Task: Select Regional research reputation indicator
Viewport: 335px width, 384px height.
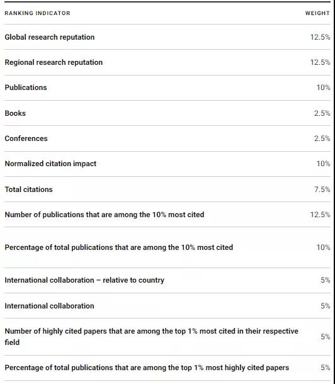Action: tap(167, 62)
